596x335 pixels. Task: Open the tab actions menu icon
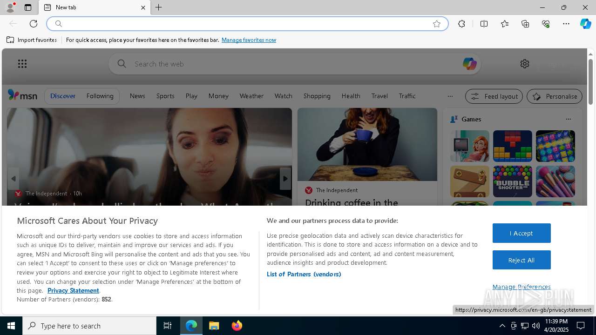click(x=28, y=7)
